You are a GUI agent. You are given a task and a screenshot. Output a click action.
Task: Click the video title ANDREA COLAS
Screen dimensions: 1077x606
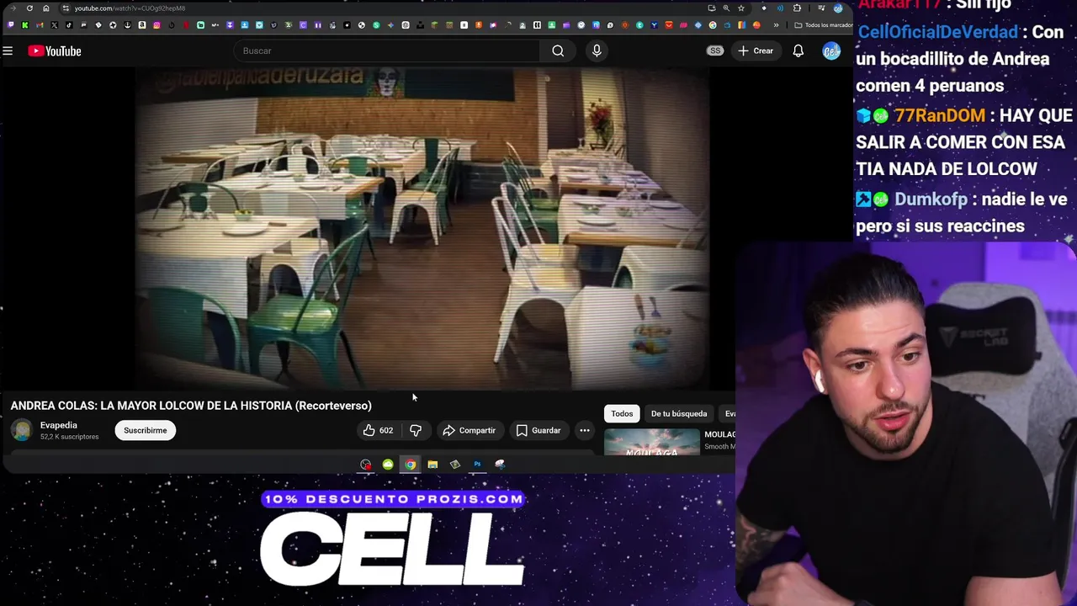click(191, 406)
